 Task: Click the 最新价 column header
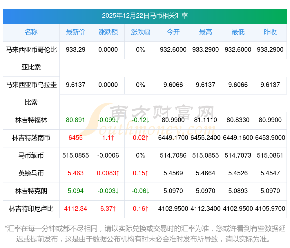coord(75,32)
